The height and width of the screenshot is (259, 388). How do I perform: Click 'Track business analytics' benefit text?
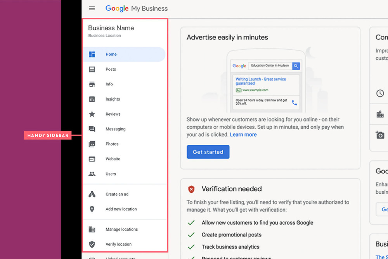[230, 247]
